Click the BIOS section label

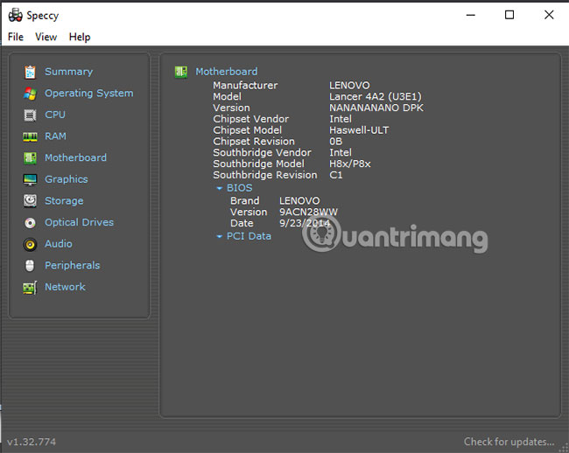pyautogui.click(x=240, y=188)
